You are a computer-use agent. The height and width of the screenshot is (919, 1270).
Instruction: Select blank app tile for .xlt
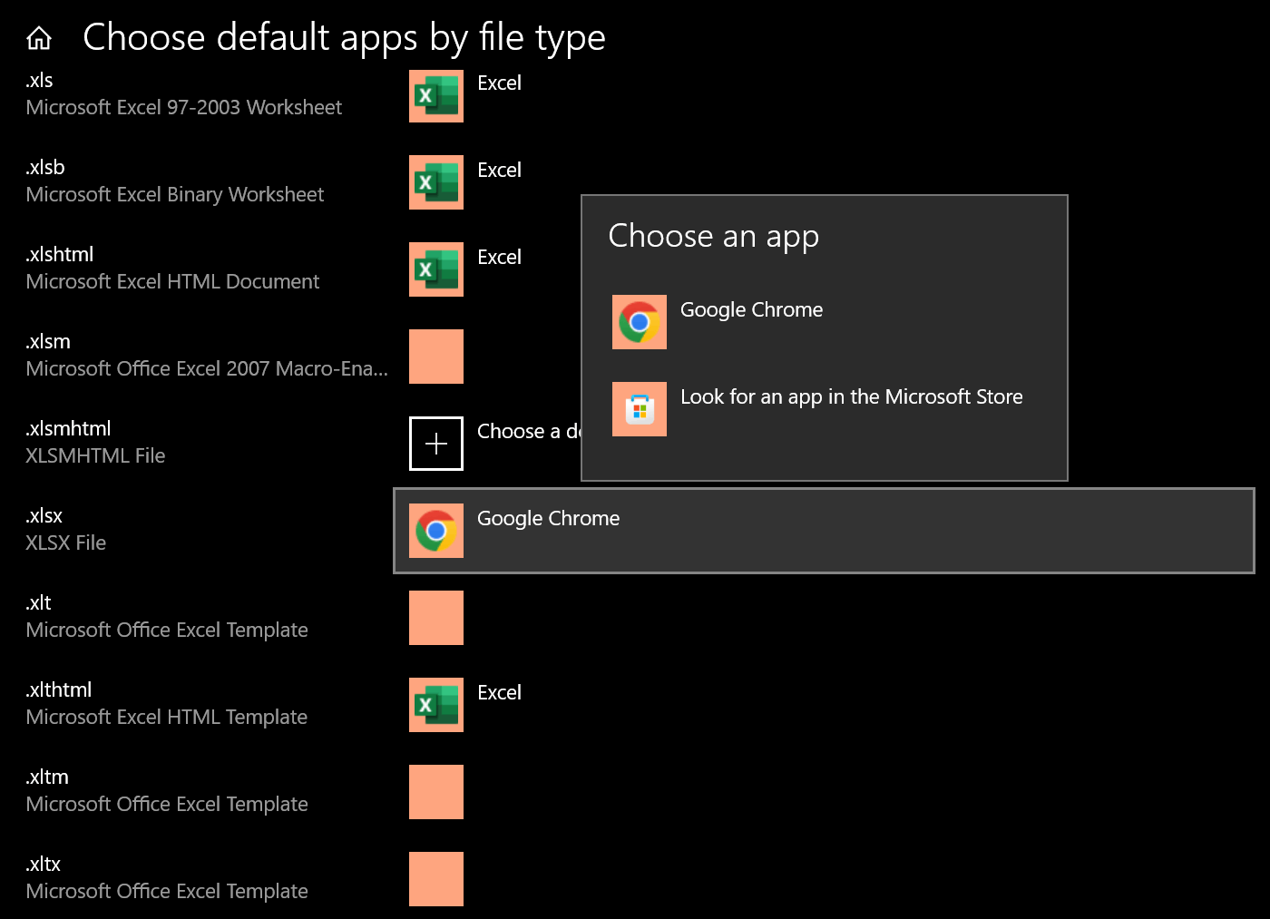436,618
